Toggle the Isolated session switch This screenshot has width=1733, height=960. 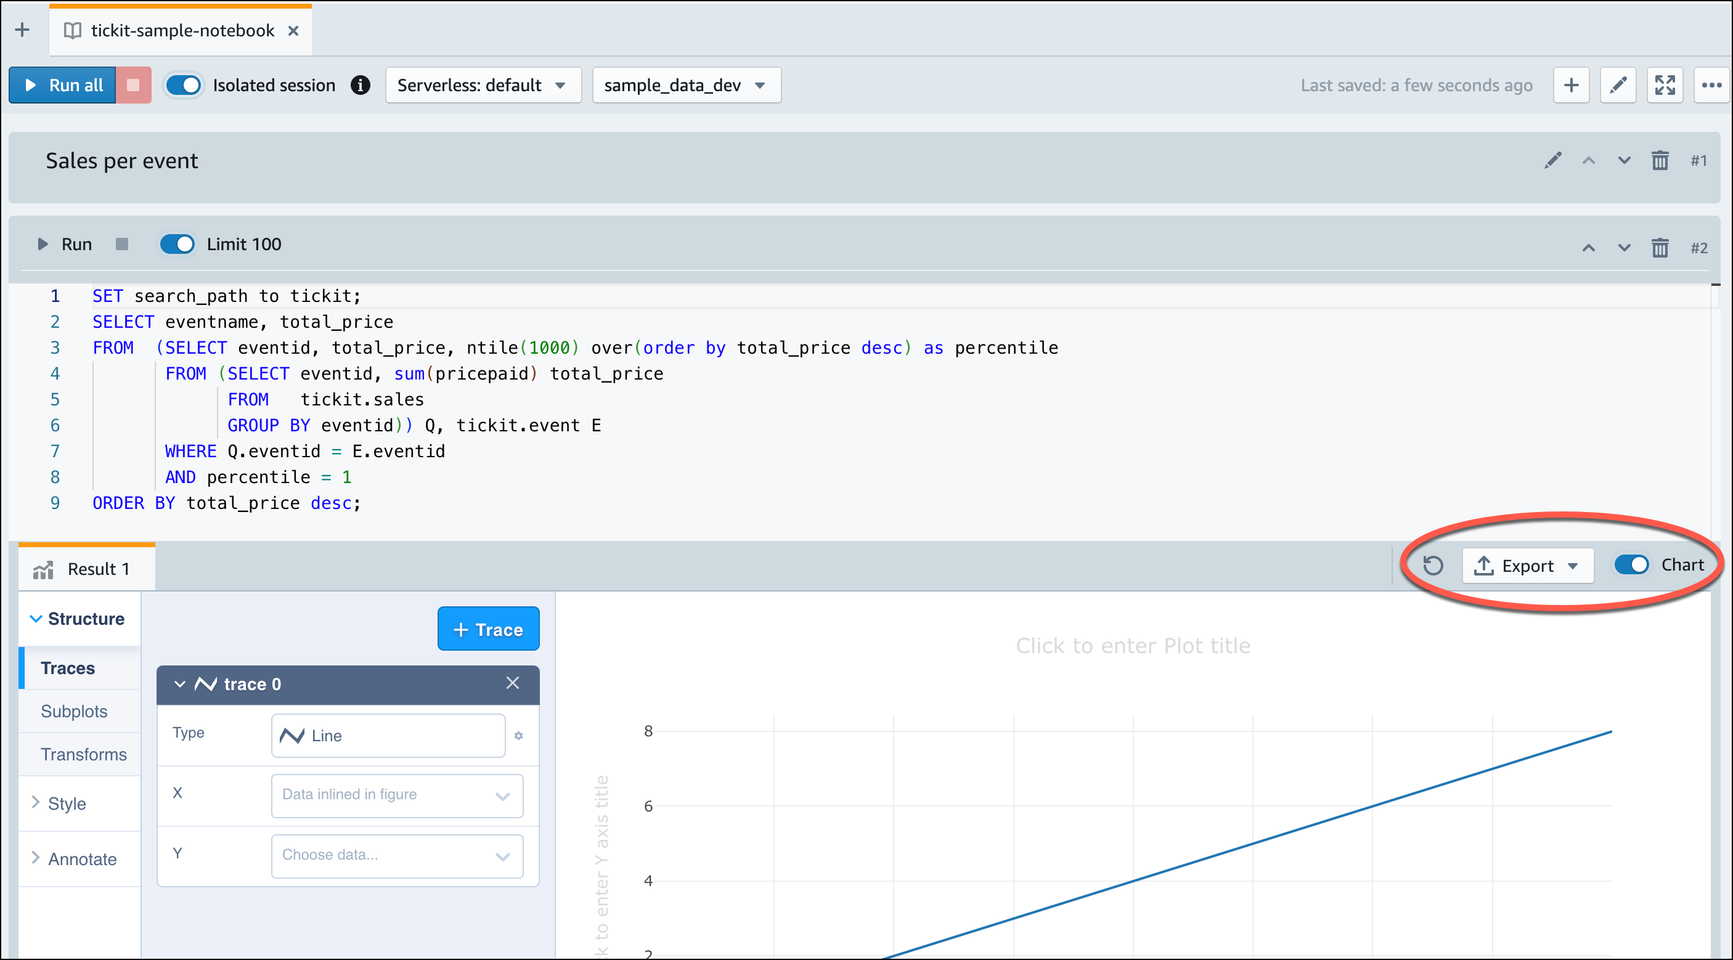tap(182, 84)
